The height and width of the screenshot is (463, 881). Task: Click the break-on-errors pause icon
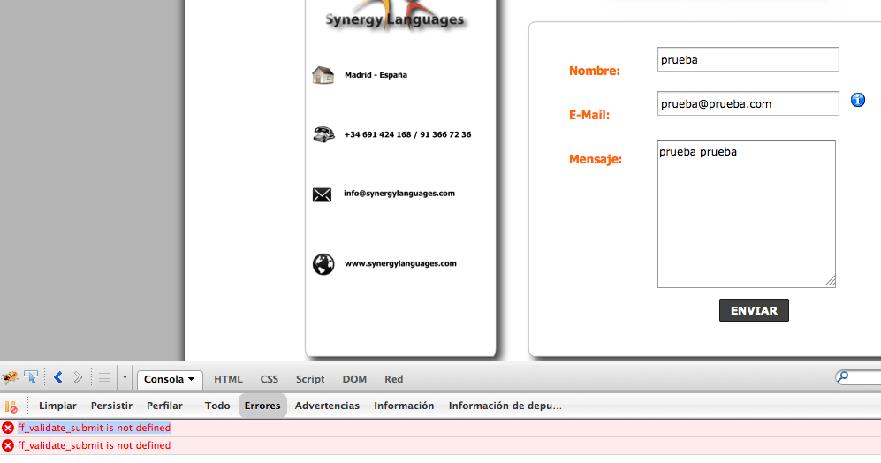pos(11,406)
